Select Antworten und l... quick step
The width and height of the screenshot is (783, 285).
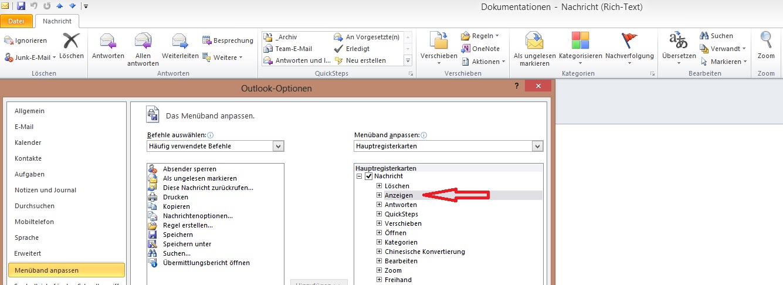[297, 60]
